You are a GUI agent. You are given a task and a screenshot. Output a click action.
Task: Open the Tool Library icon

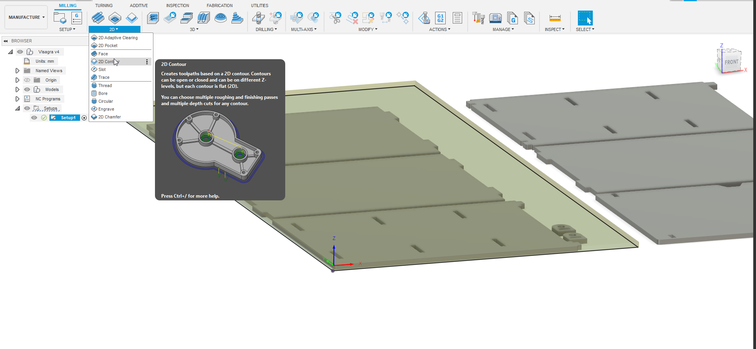click(478, 18)
